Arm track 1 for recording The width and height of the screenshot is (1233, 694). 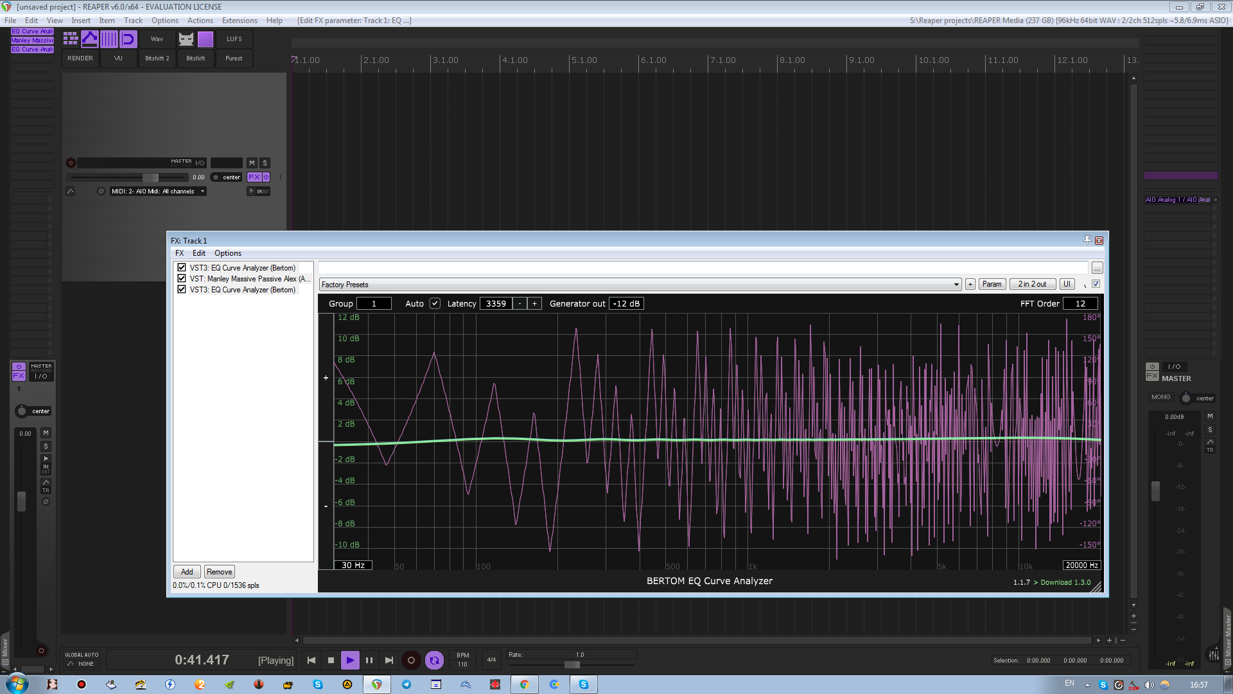71,163
